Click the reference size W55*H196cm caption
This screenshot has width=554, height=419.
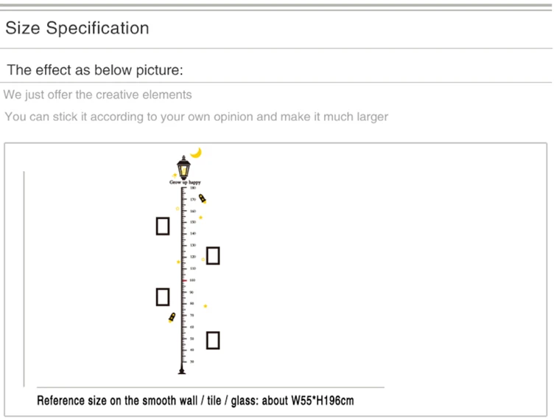click(195, 401)
